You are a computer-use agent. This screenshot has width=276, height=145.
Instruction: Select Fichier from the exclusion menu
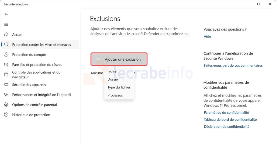[113, 71]
